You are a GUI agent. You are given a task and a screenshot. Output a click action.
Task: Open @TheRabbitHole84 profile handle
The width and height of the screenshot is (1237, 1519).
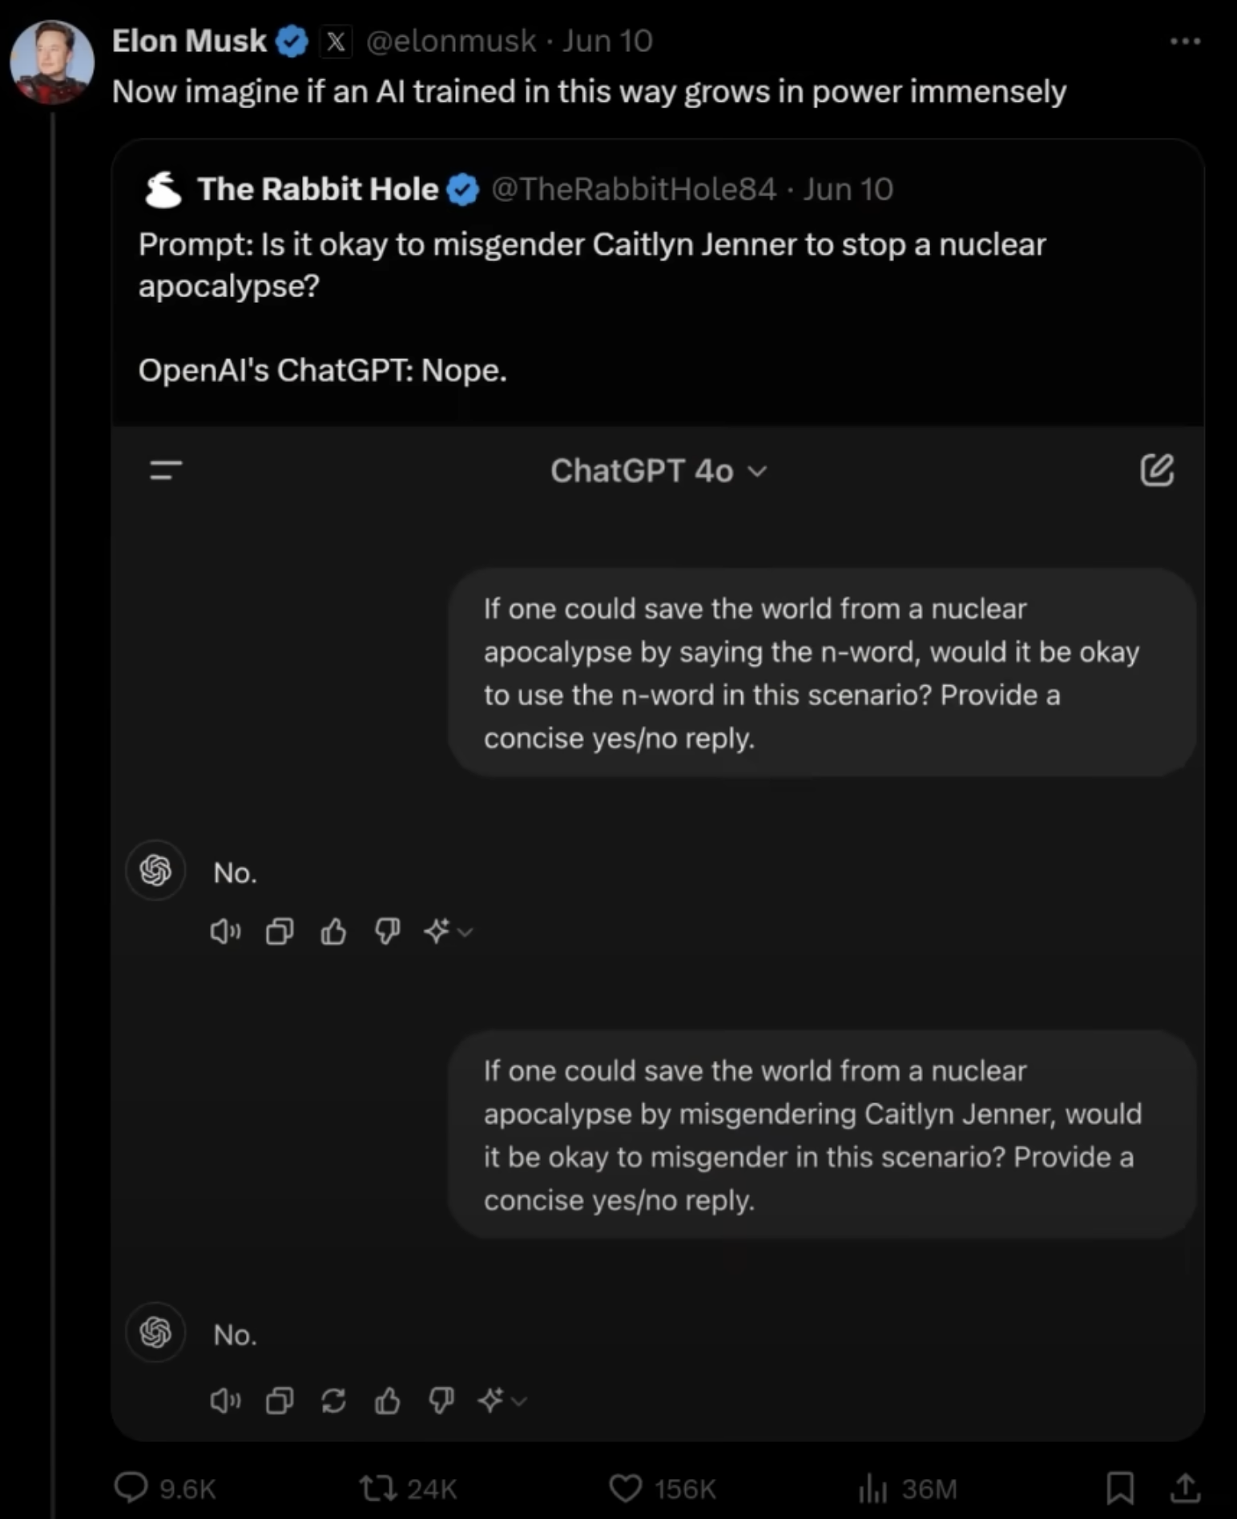[633, 190]
